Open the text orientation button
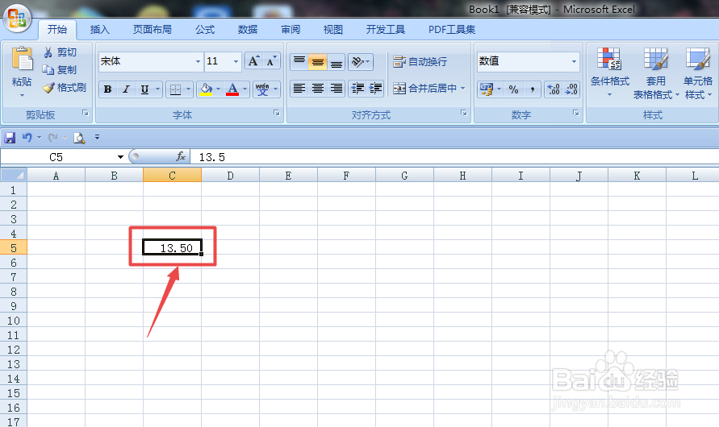Viewport: 719px width, 427px height. [361, 61]
